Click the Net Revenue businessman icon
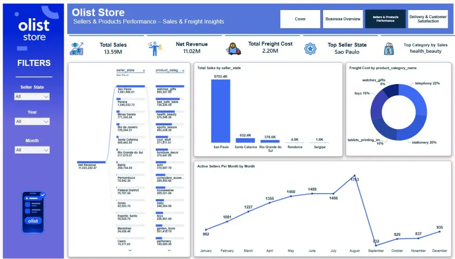This screenshot has width=455, height=259. (x=155, y=48)
